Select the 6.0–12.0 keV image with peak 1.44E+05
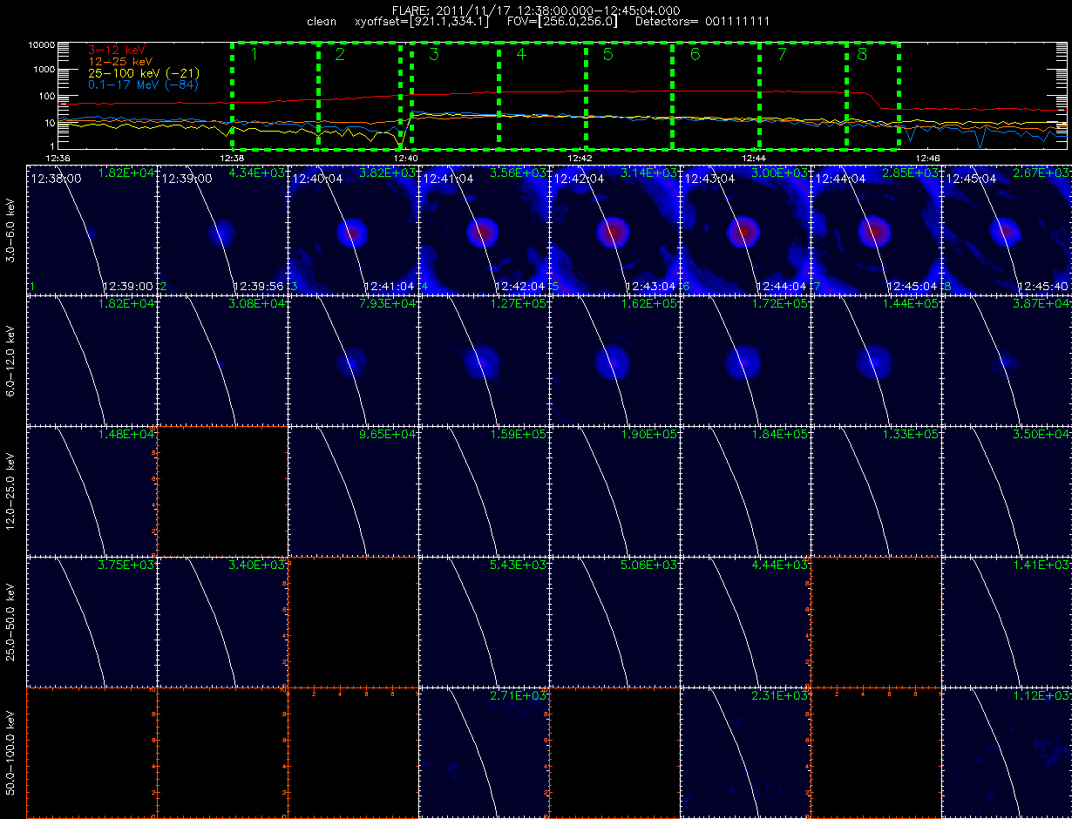Image resolution: width=1072 pixels, height=819 pixels. tap(876, 360)
